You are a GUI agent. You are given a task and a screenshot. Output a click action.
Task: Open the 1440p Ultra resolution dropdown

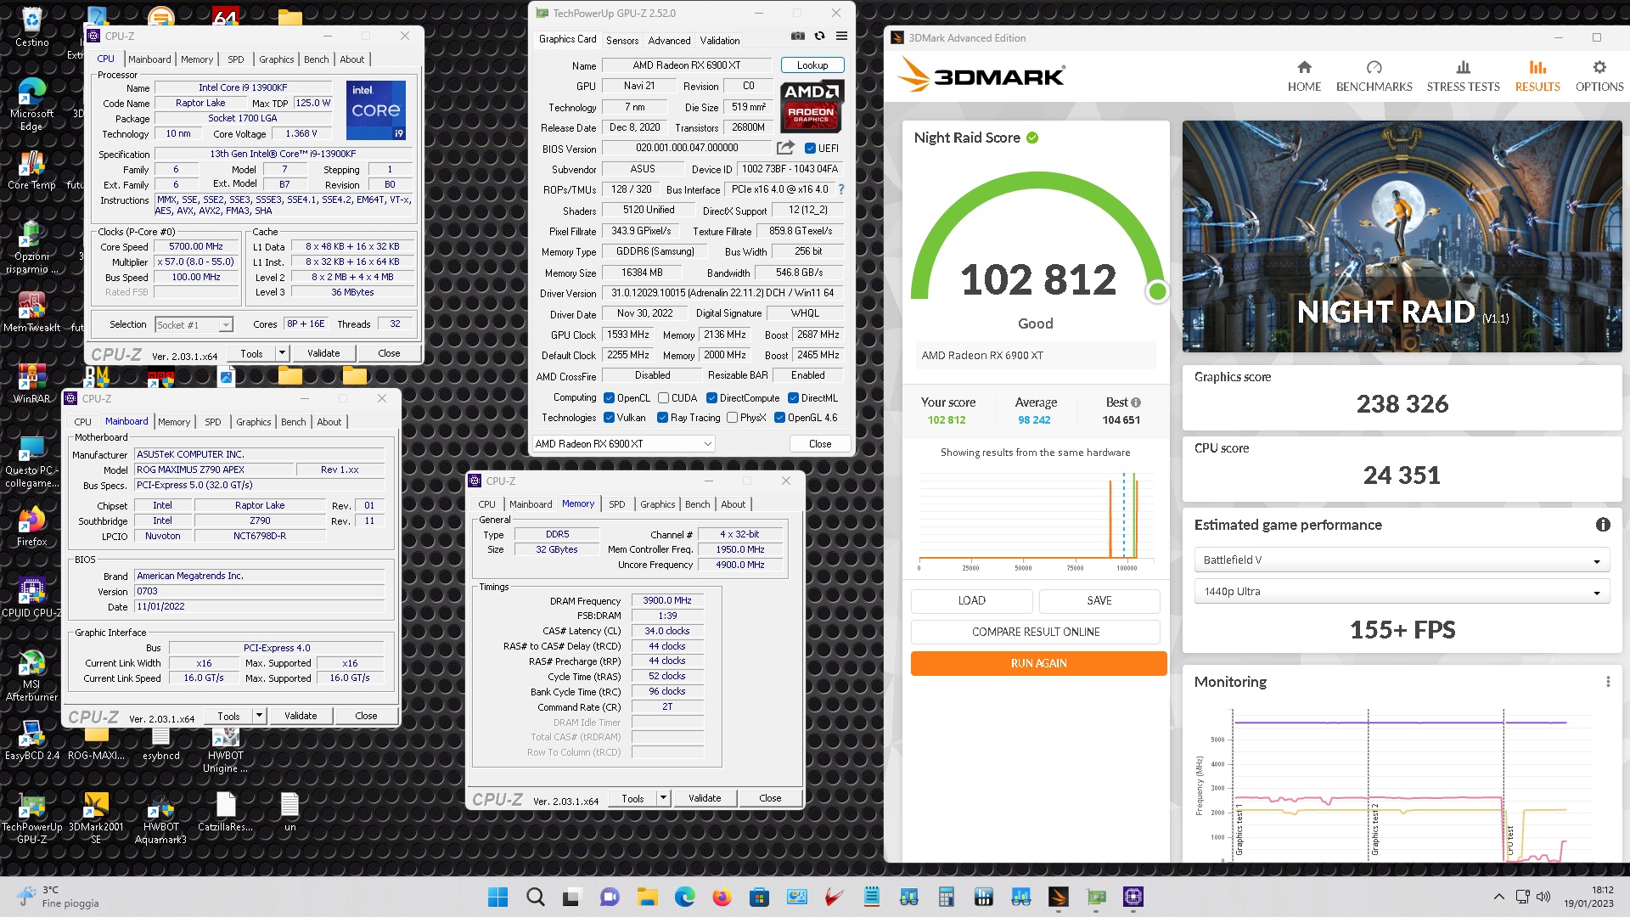1402,592
